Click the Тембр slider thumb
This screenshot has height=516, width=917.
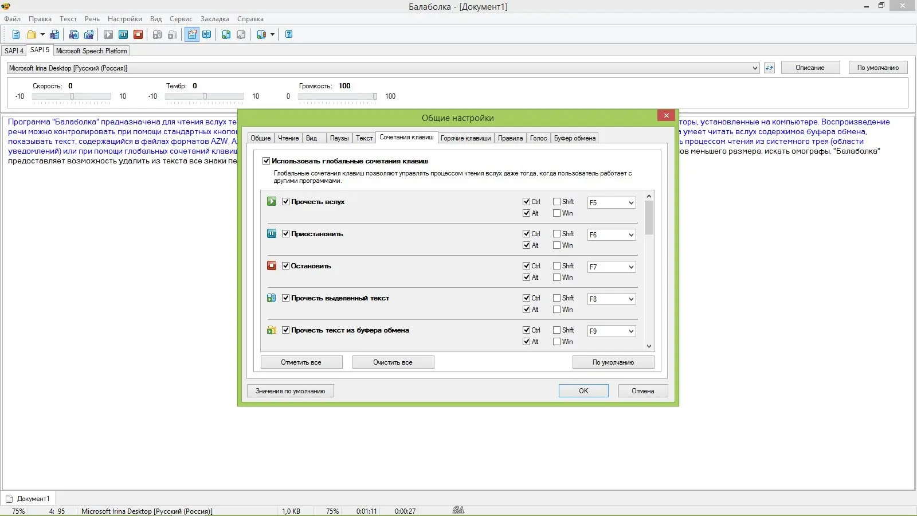point(205,96)
